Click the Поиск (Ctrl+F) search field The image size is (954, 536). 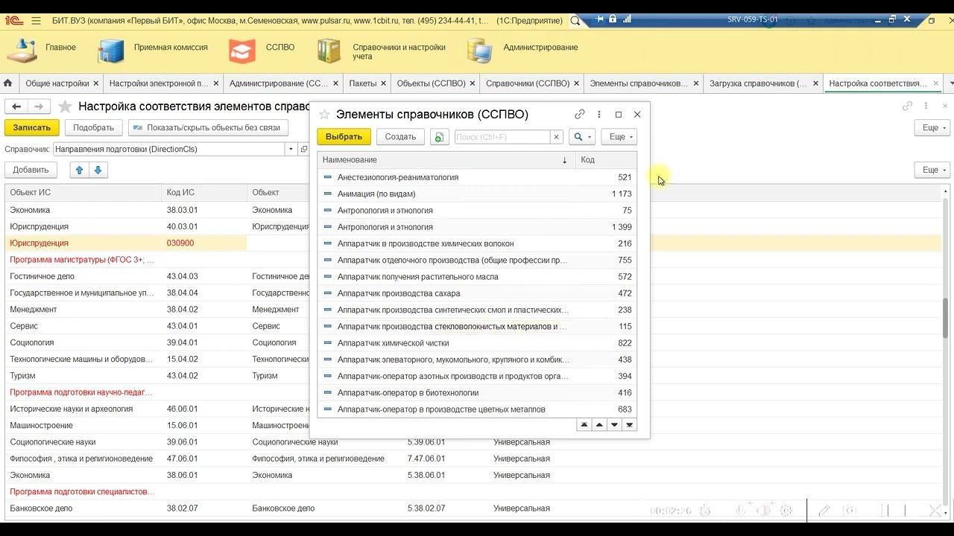point(502,137)
